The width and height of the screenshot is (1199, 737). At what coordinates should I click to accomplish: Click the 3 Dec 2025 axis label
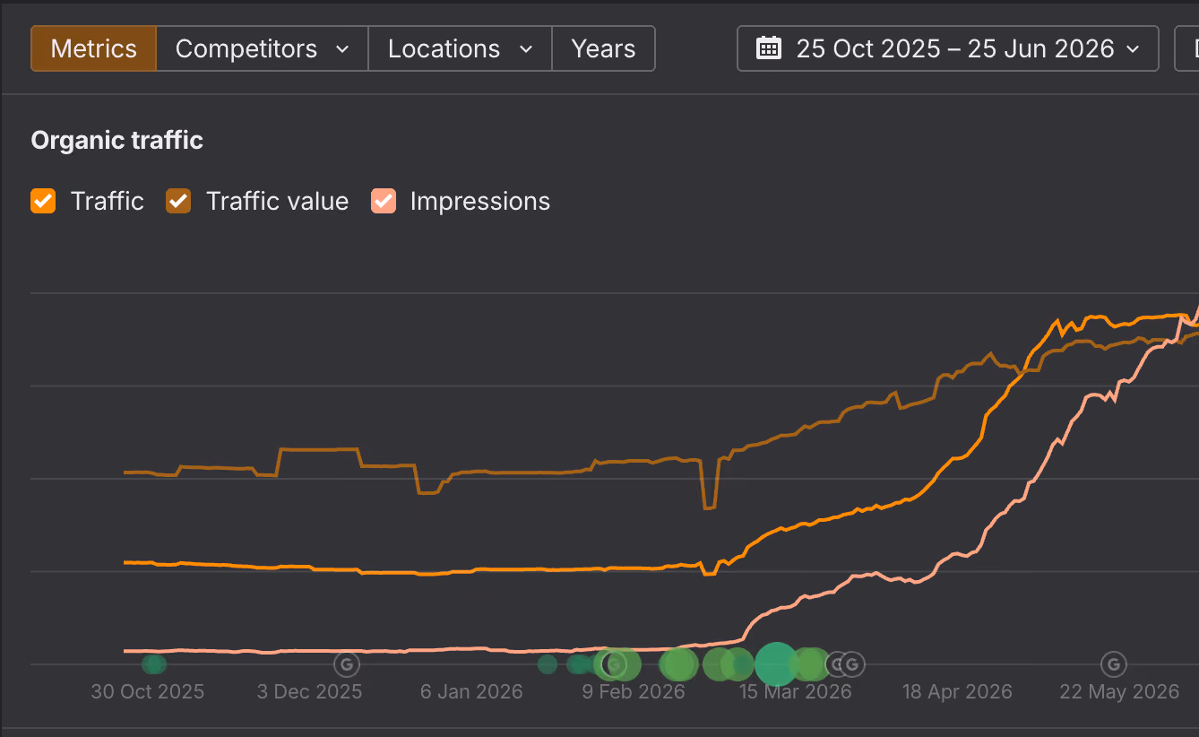[x=310, y=691]
